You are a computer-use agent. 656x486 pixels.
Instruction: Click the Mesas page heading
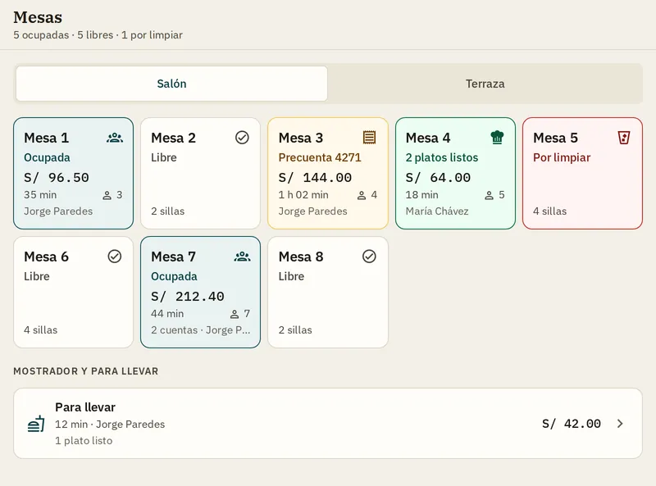[x=38, y=17]
